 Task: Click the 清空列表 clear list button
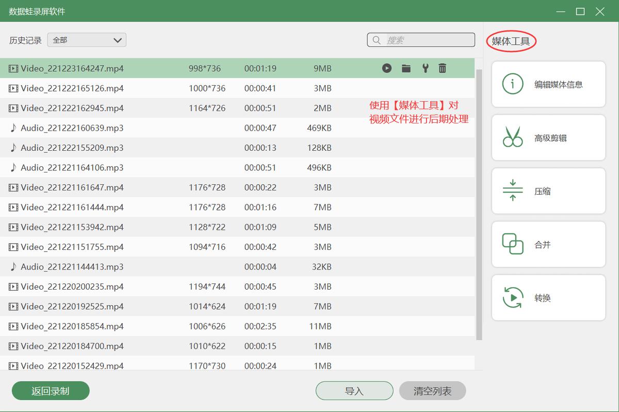pos(432,391)
